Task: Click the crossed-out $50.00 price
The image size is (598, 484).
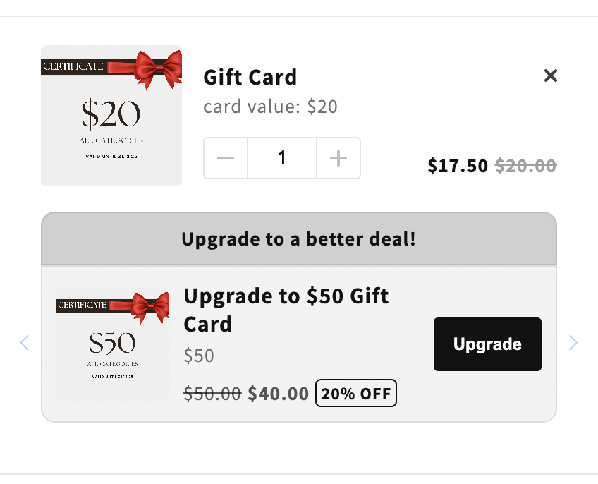Action: pos(212,394)
